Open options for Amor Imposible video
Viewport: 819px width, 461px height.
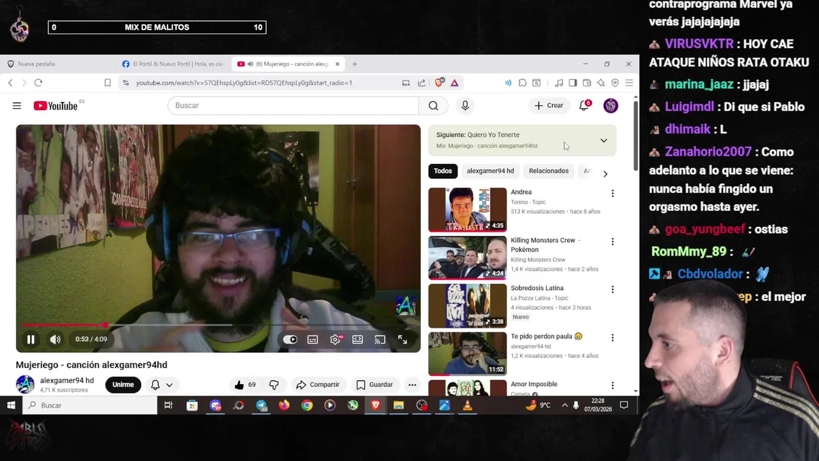pos(612,385)
